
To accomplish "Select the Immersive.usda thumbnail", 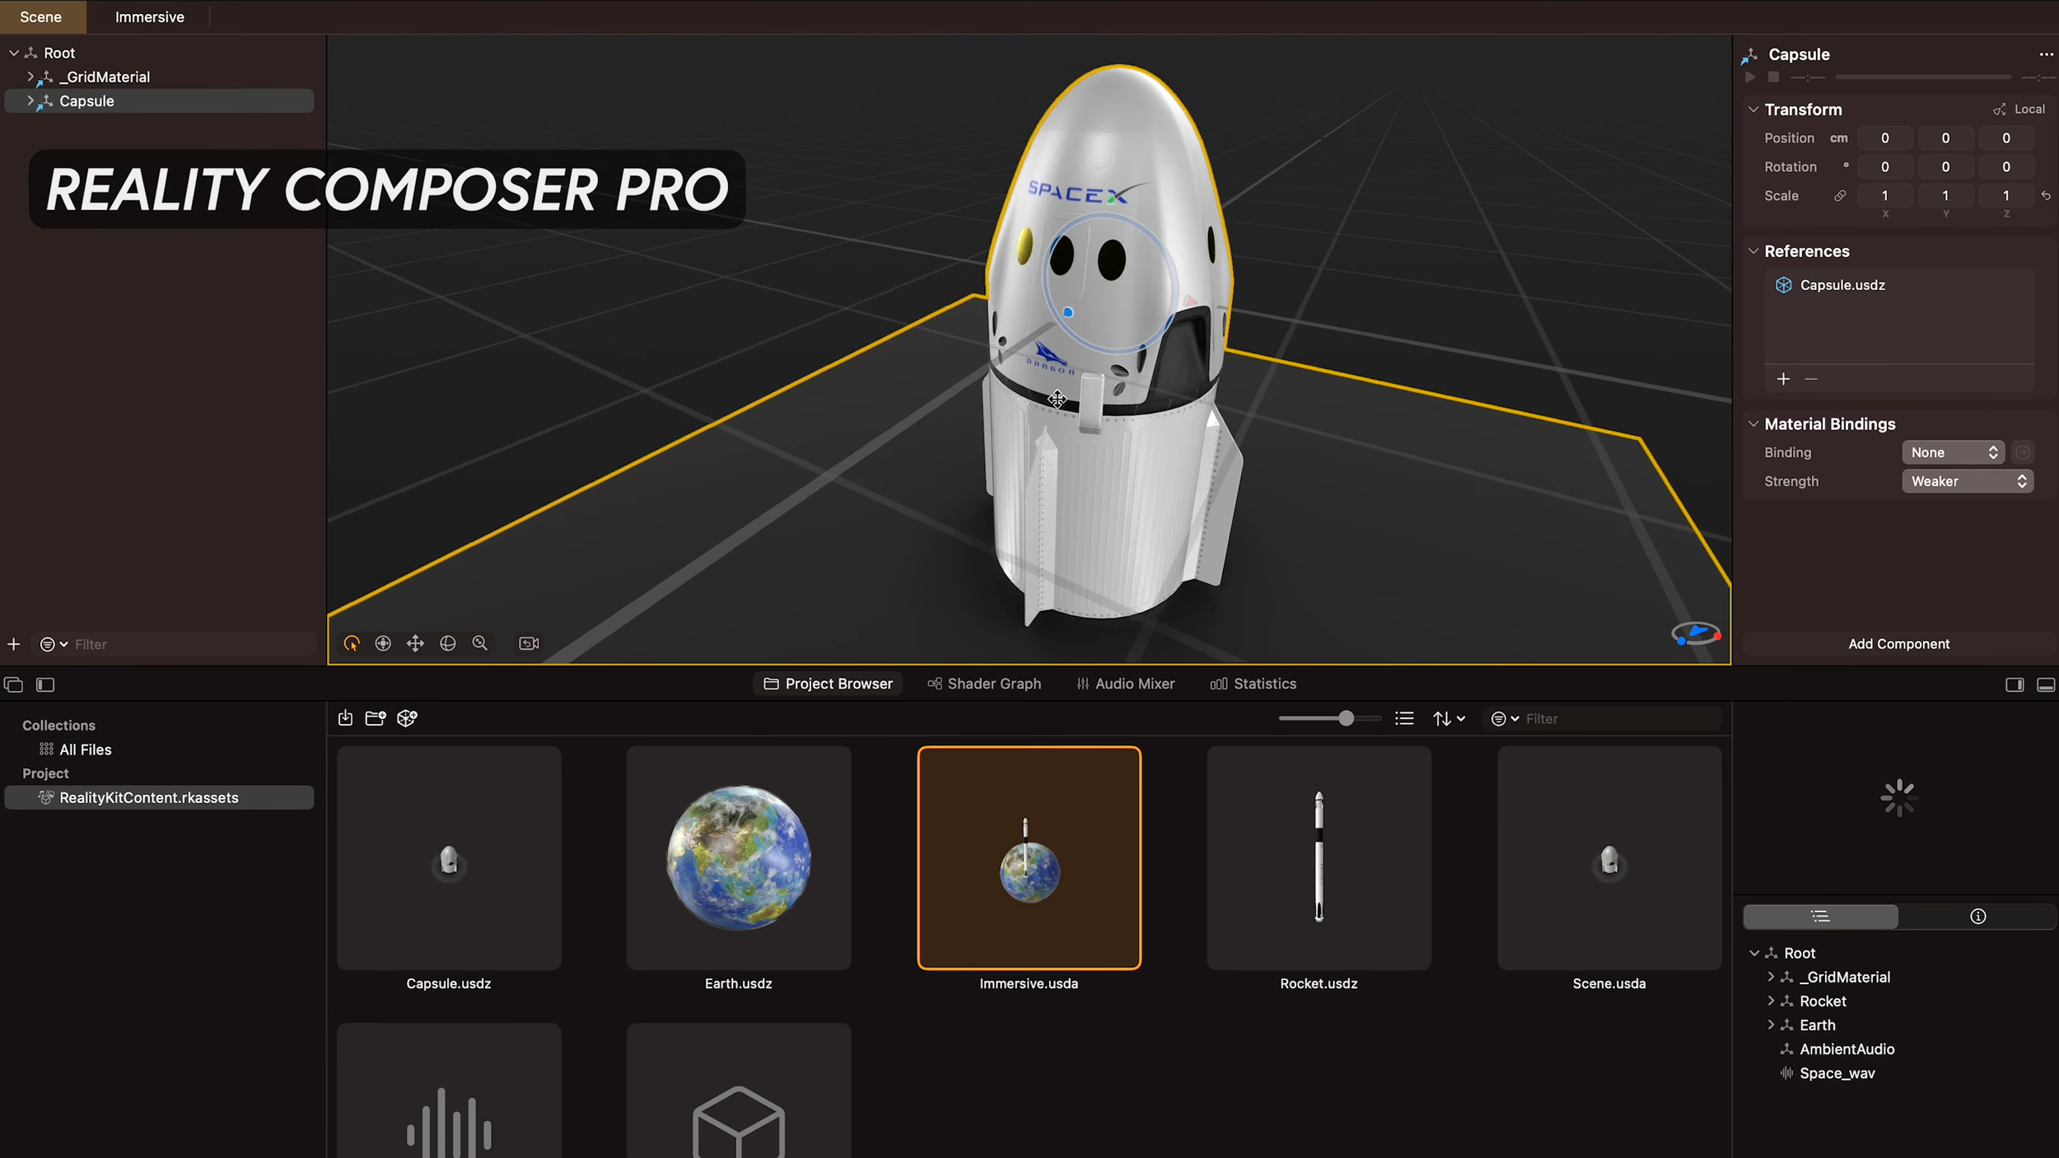I will (1029, 857).
